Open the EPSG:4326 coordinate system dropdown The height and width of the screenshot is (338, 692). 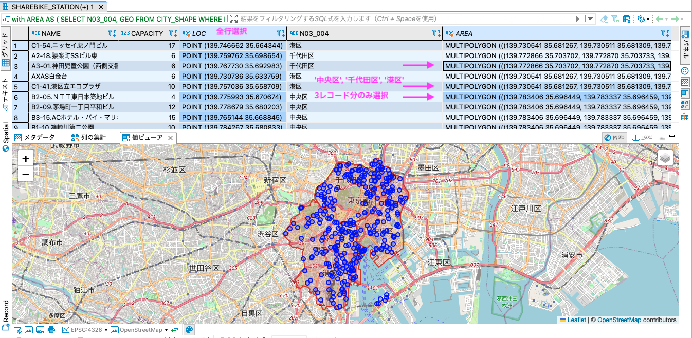[x=85, y=330]
